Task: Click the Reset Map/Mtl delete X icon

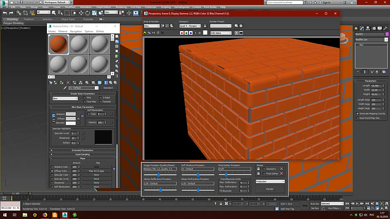Action: pos(68,82)
